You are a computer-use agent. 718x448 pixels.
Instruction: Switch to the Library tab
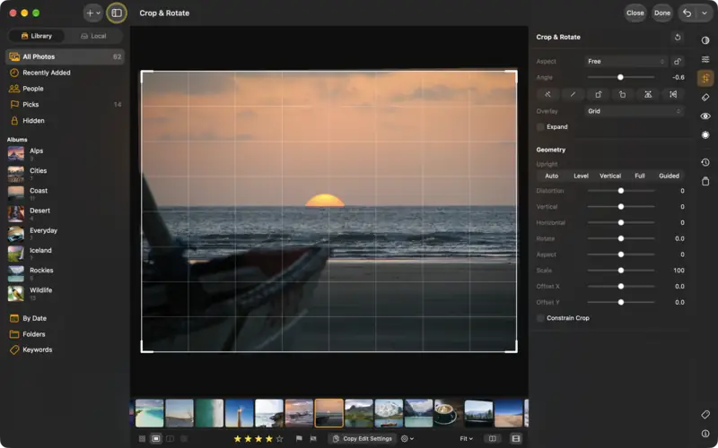[x=36, y=36]
